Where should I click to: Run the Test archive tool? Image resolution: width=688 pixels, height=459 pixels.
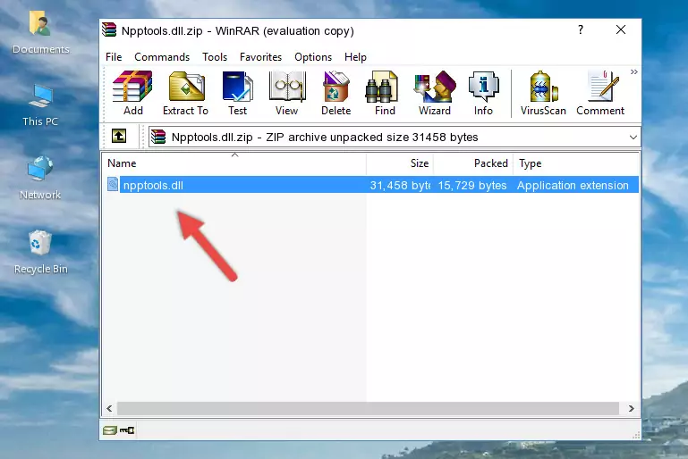tap(237, 93)
